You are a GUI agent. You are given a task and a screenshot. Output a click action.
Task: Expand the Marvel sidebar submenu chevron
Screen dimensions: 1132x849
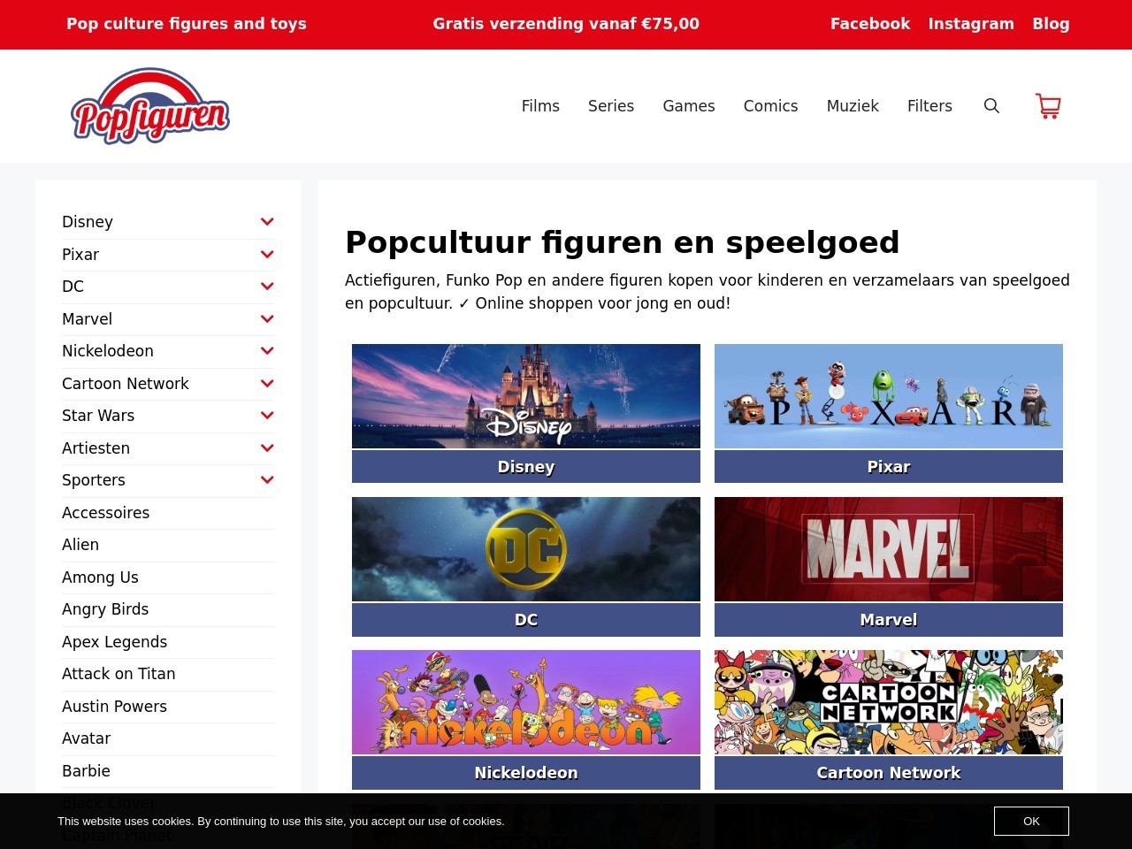(267, 319)
